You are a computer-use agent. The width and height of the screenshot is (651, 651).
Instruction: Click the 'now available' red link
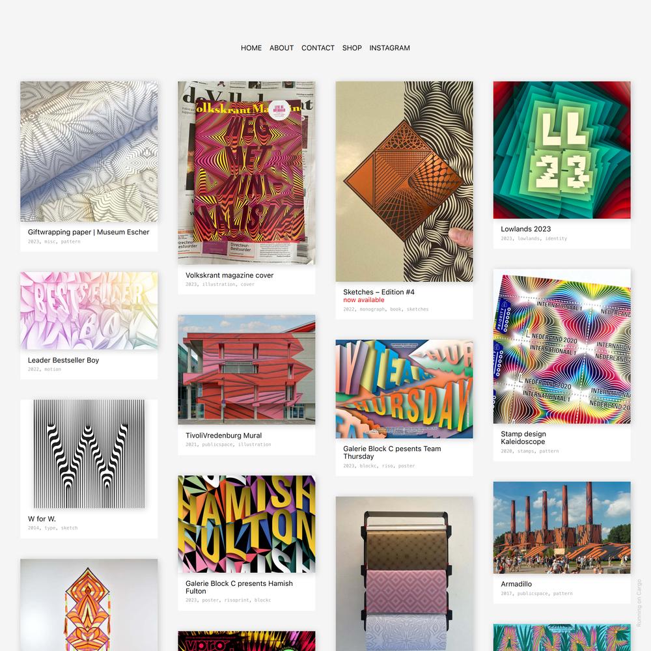click(x=364, y=299)
